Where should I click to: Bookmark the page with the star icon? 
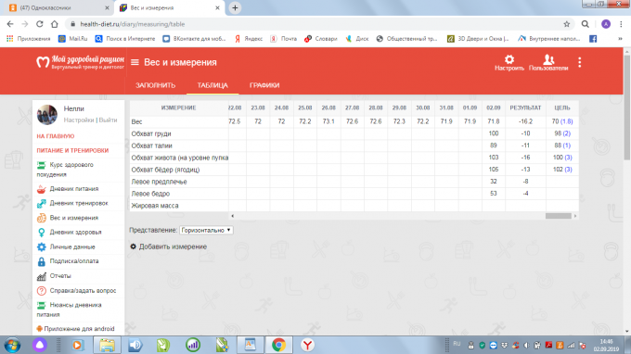(x=567, y=24)
